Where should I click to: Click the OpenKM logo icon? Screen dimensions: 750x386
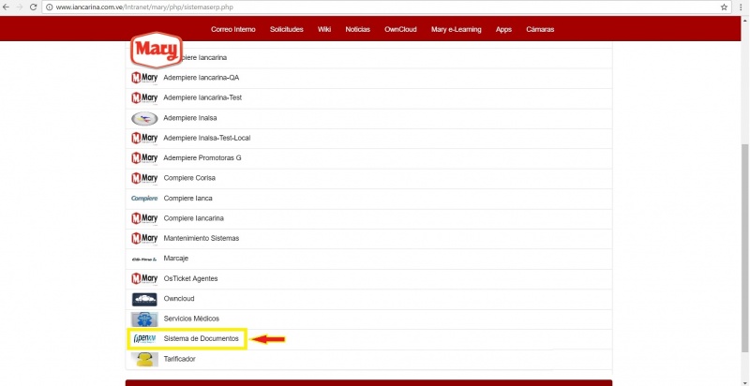coord(144,339)
